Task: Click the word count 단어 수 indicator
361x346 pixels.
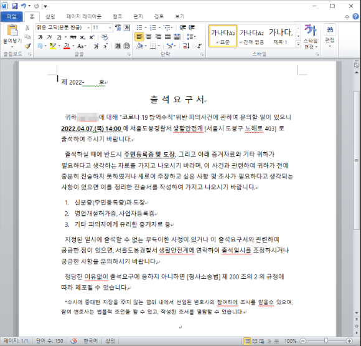Action: pos(50,341)
